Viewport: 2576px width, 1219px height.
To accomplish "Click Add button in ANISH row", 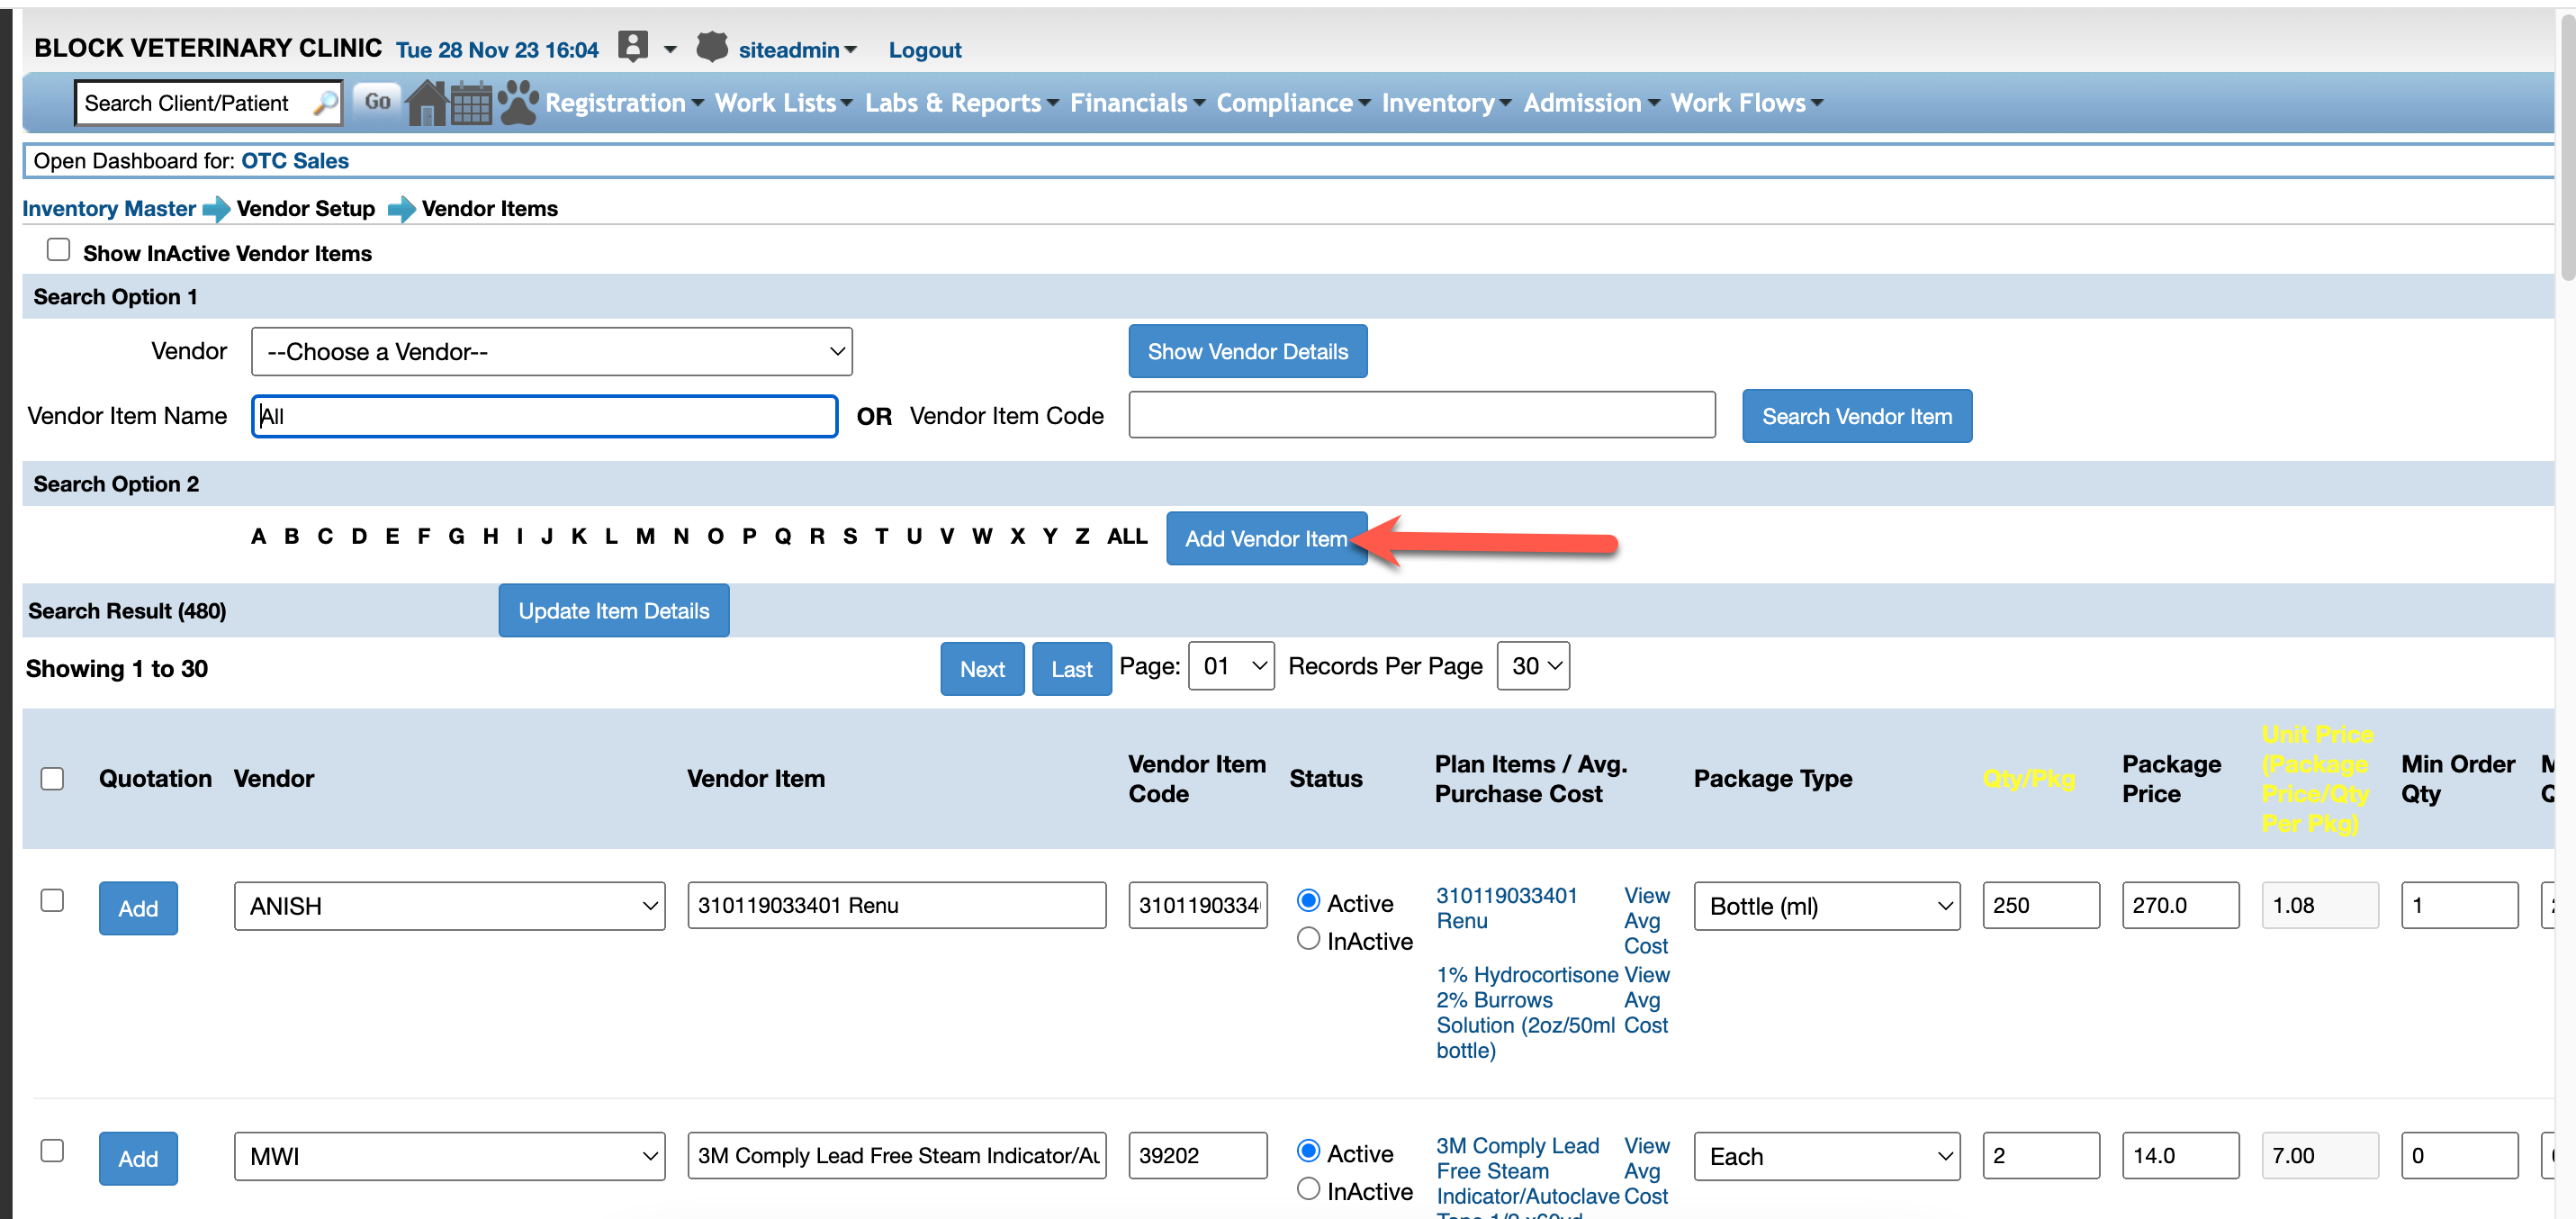I will (138, 908).
